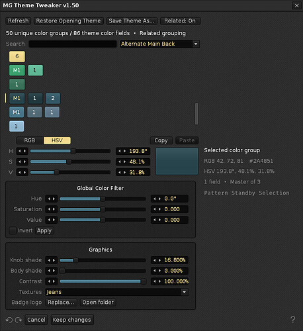Click the Body shade slider

pyautogui.click(x=103, y=271)
